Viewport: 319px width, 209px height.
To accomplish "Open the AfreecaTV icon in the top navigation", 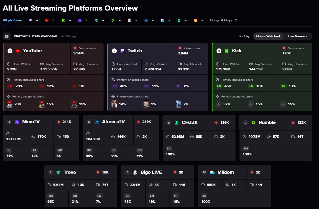I will (146, 20).
